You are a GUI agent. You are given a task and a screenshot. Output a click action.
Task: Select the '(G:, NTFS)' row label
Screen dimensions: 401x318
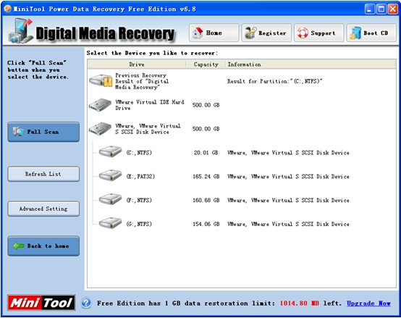[139, 224]
